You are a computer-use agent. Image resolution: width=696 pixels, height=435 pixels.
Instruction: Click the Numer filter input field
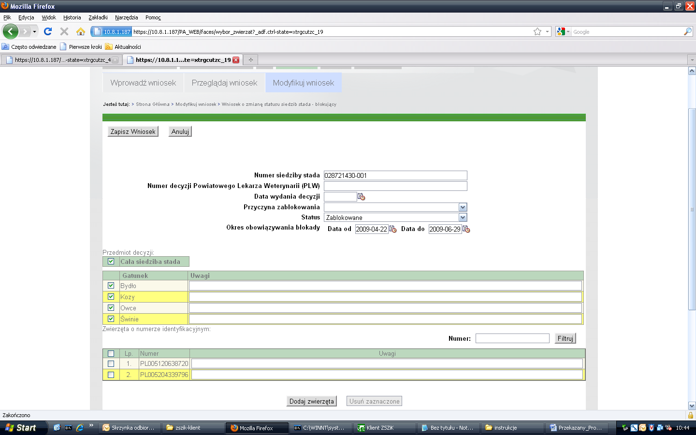click(512, 338)
